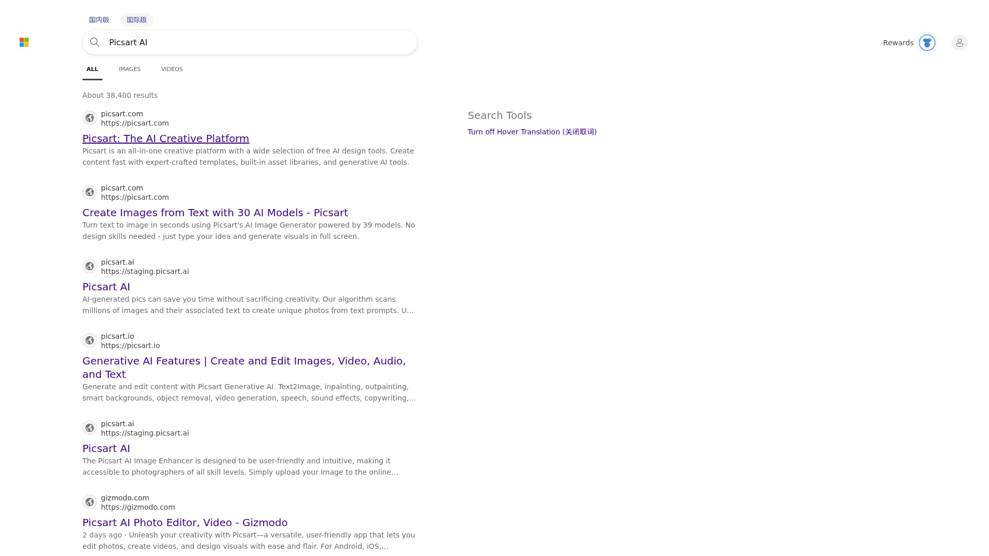The width and height of the screenshot is (989, 556).
Task: Click https://picsart.com URL under first result
Action: (135, 123)
